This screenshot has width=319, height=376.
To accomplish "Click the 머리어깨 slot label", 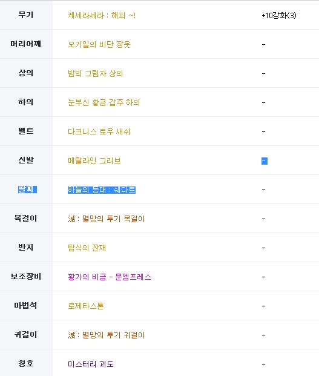I will click(x=26, y=44).
